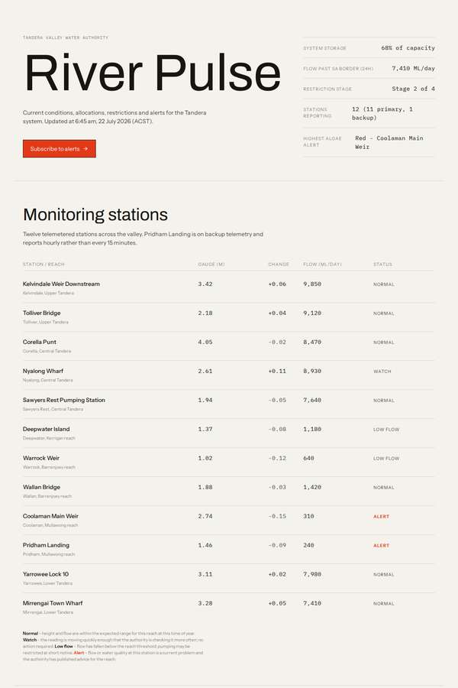Click the arrow icon in Subscribe button
The height and width of the screenshot is (688, 458).
[85, 149]
